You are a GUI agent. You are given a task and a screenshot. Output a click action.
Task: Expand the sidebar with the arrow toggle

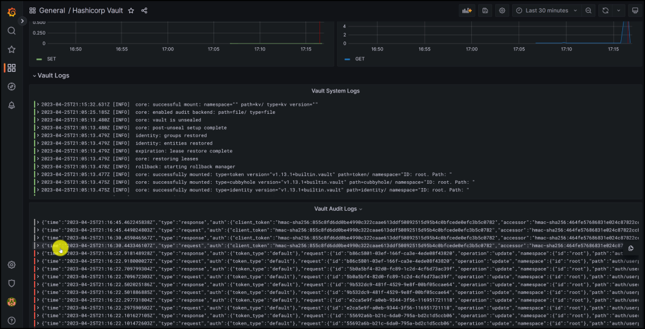[22, 21]
